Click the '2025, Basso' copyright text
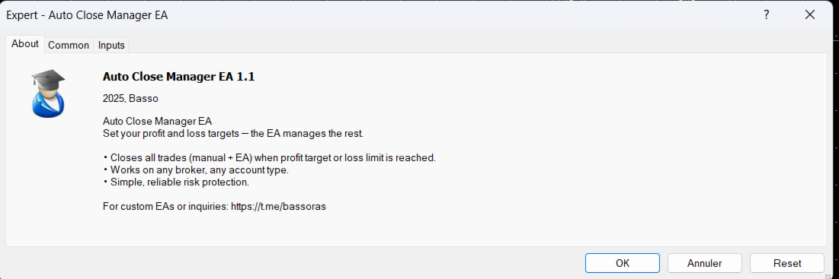839x279 pixels. pos(130,99)
